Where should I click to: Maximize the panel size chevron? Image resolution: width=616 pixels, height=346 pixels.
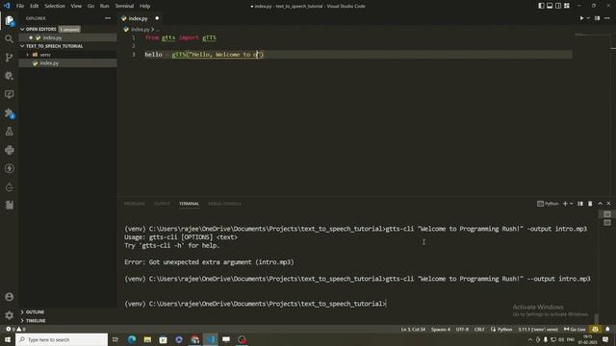600,204
